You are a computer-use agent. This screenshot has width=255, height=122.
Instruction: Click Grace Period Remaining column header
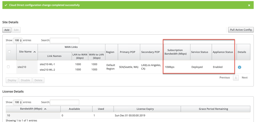tap(215, 109)
